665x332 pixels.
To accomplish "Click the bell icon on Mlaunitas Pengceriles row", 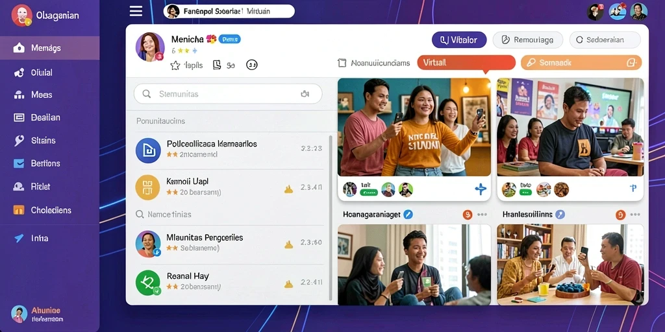I will pyautogui.click(x=288, y=244).
